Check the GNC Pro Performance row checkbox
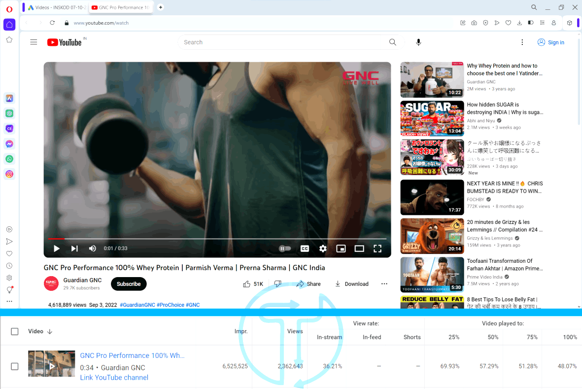 [x=15, y=366]
